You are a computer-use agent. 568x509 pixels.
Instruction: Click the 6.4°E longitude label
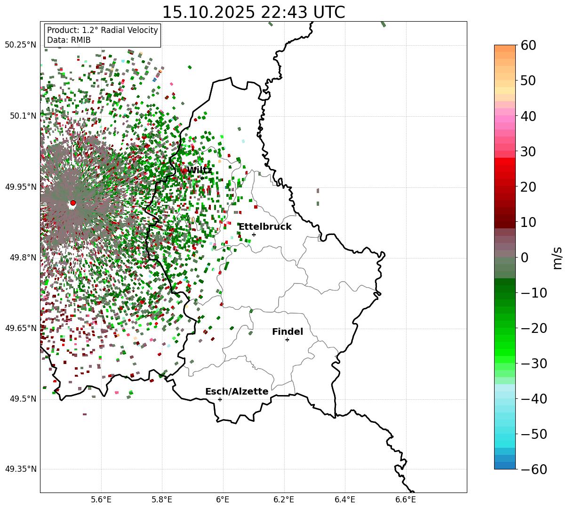pos(345,500)
